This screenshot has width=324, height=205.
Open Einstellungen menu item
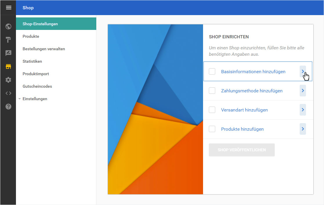click(56, 99)
